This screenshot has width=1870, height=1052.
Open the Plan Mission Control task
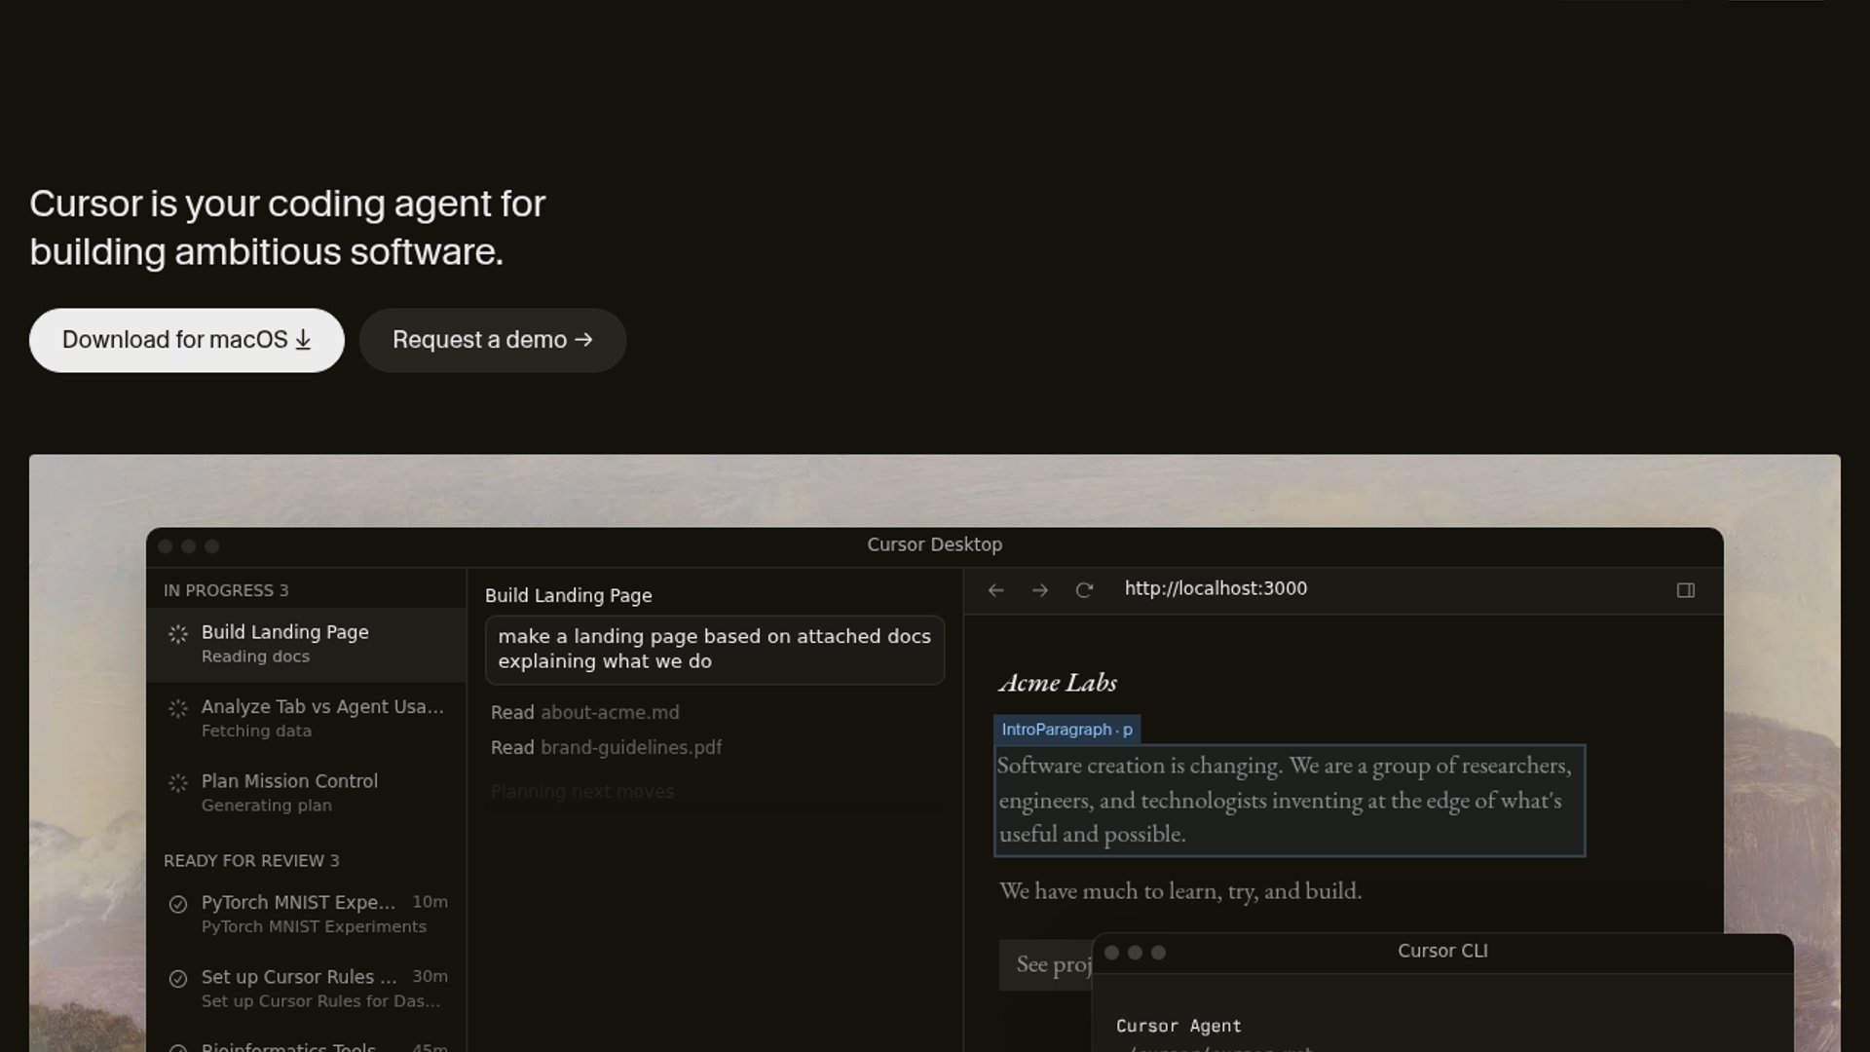click(x=307, y=793)
